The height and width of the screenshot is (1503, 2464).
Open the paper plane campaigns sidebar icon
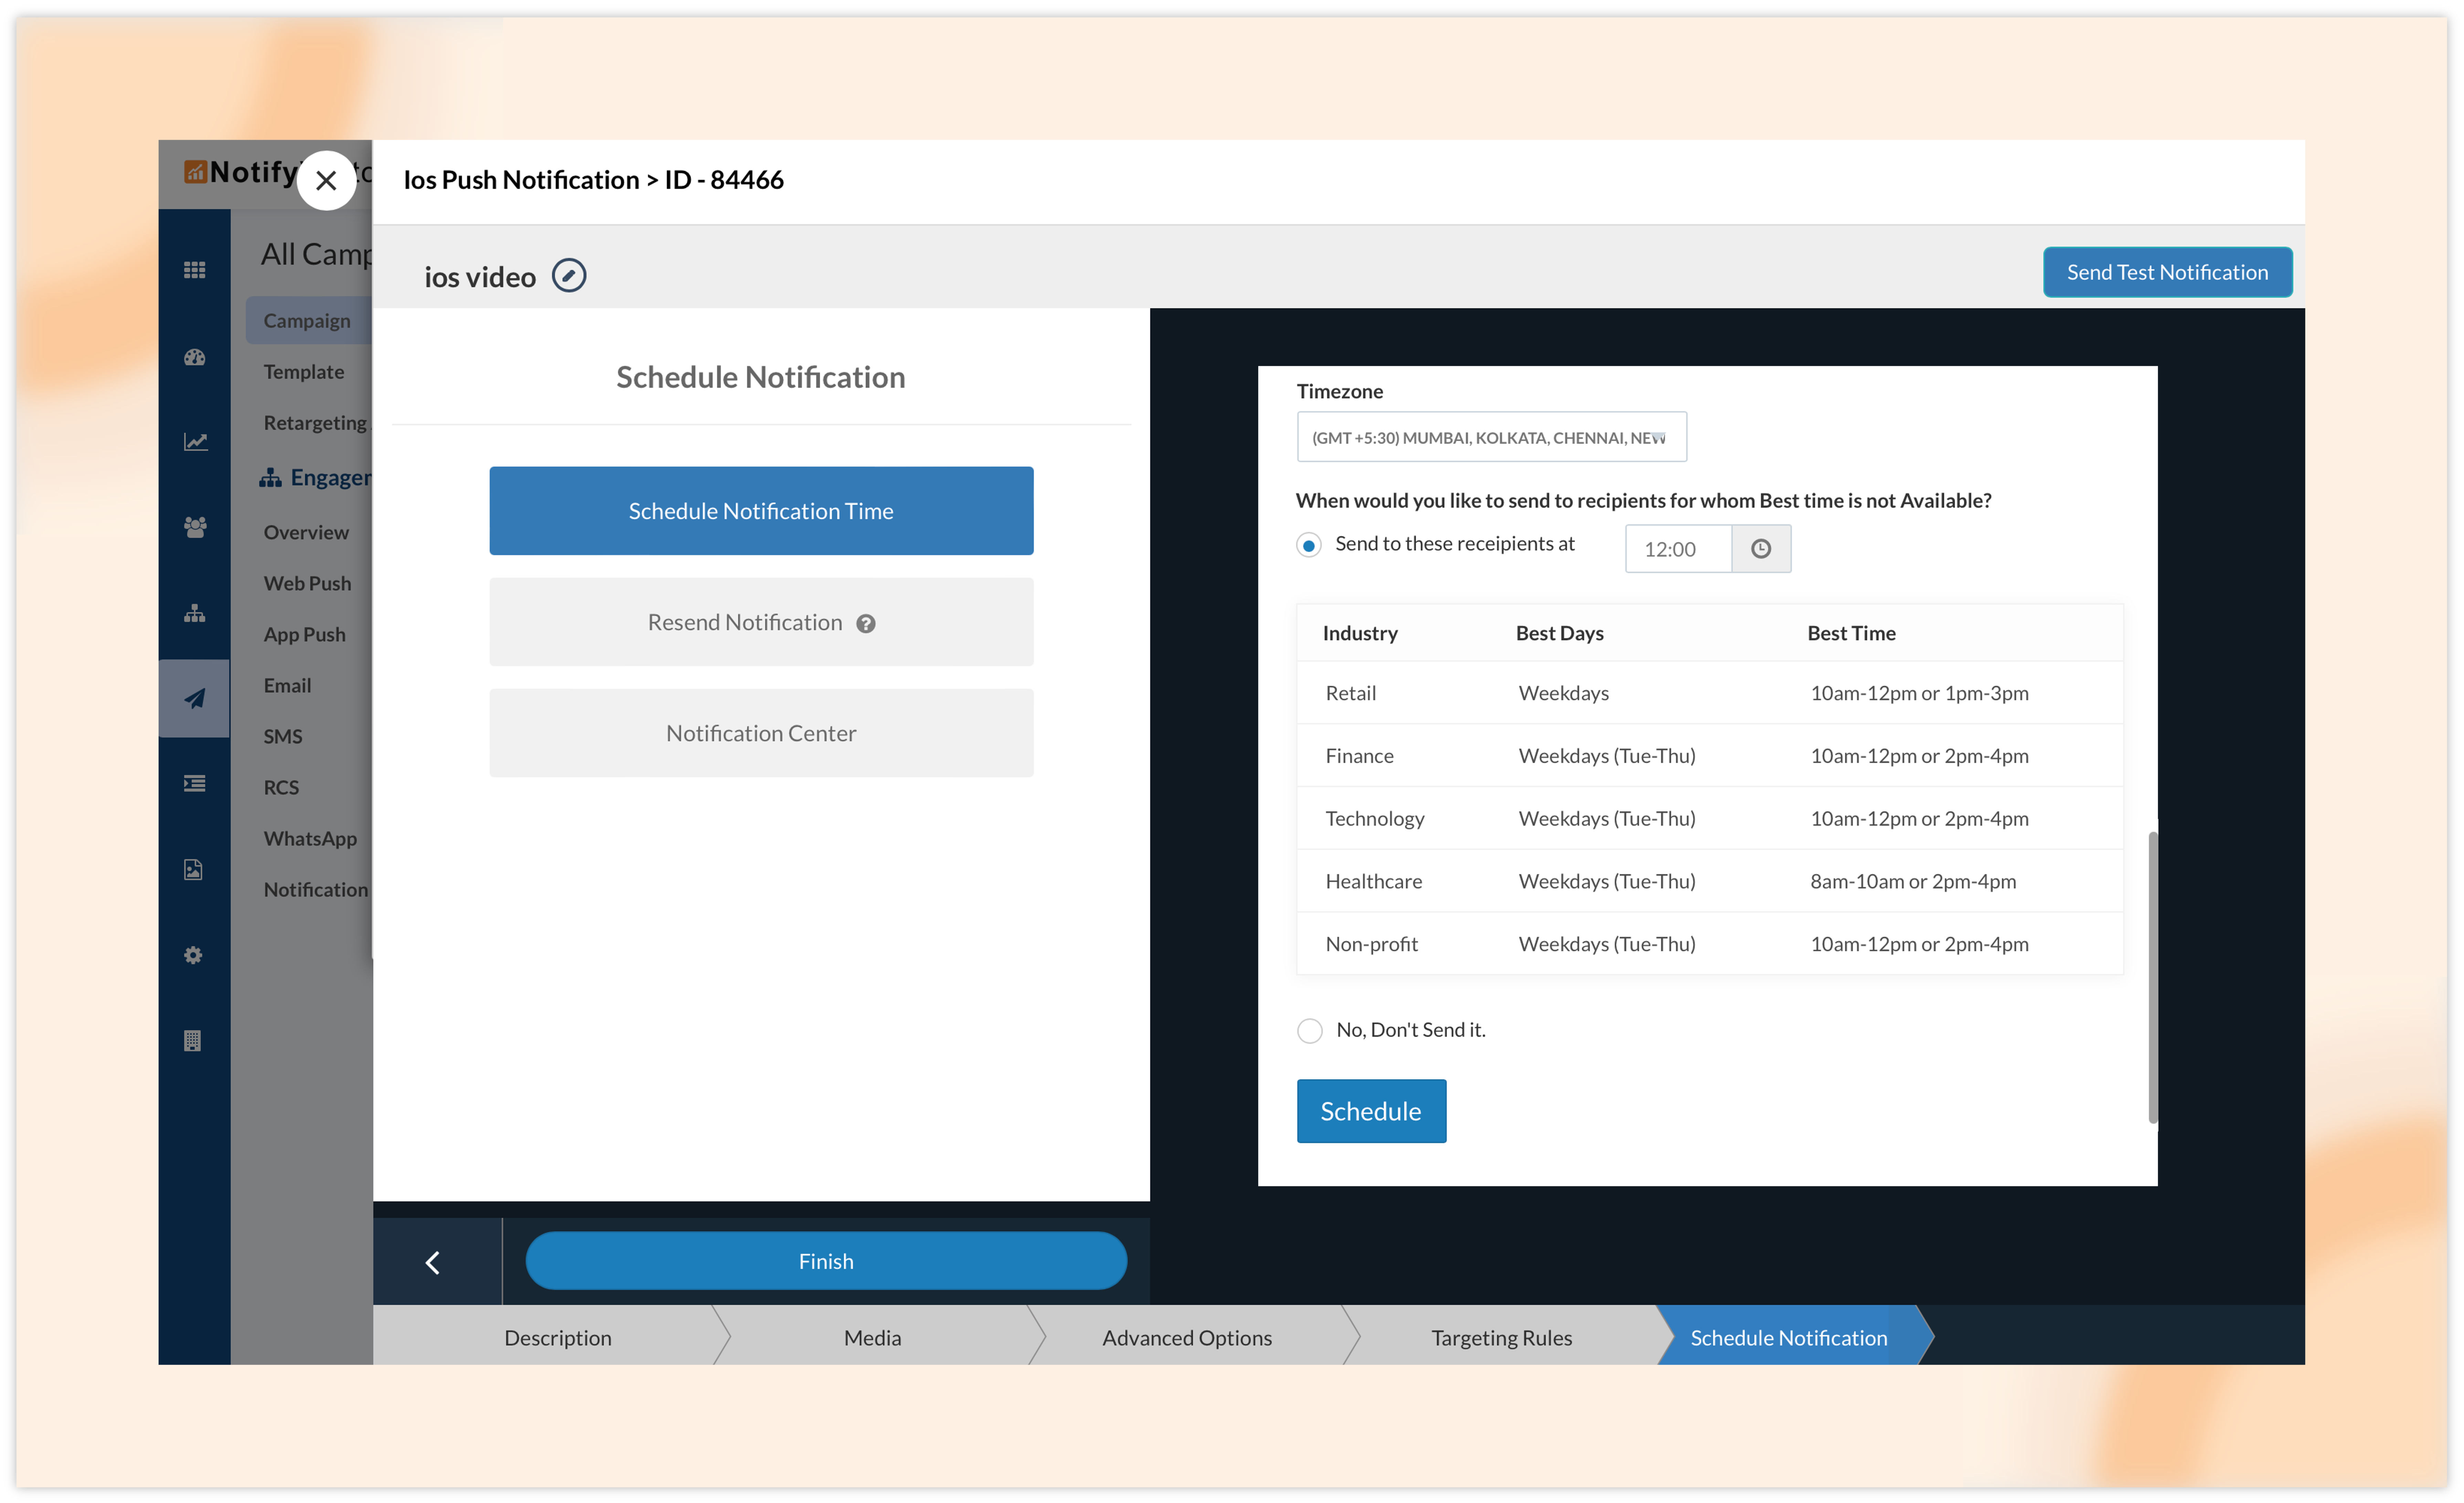click(195, 698)
